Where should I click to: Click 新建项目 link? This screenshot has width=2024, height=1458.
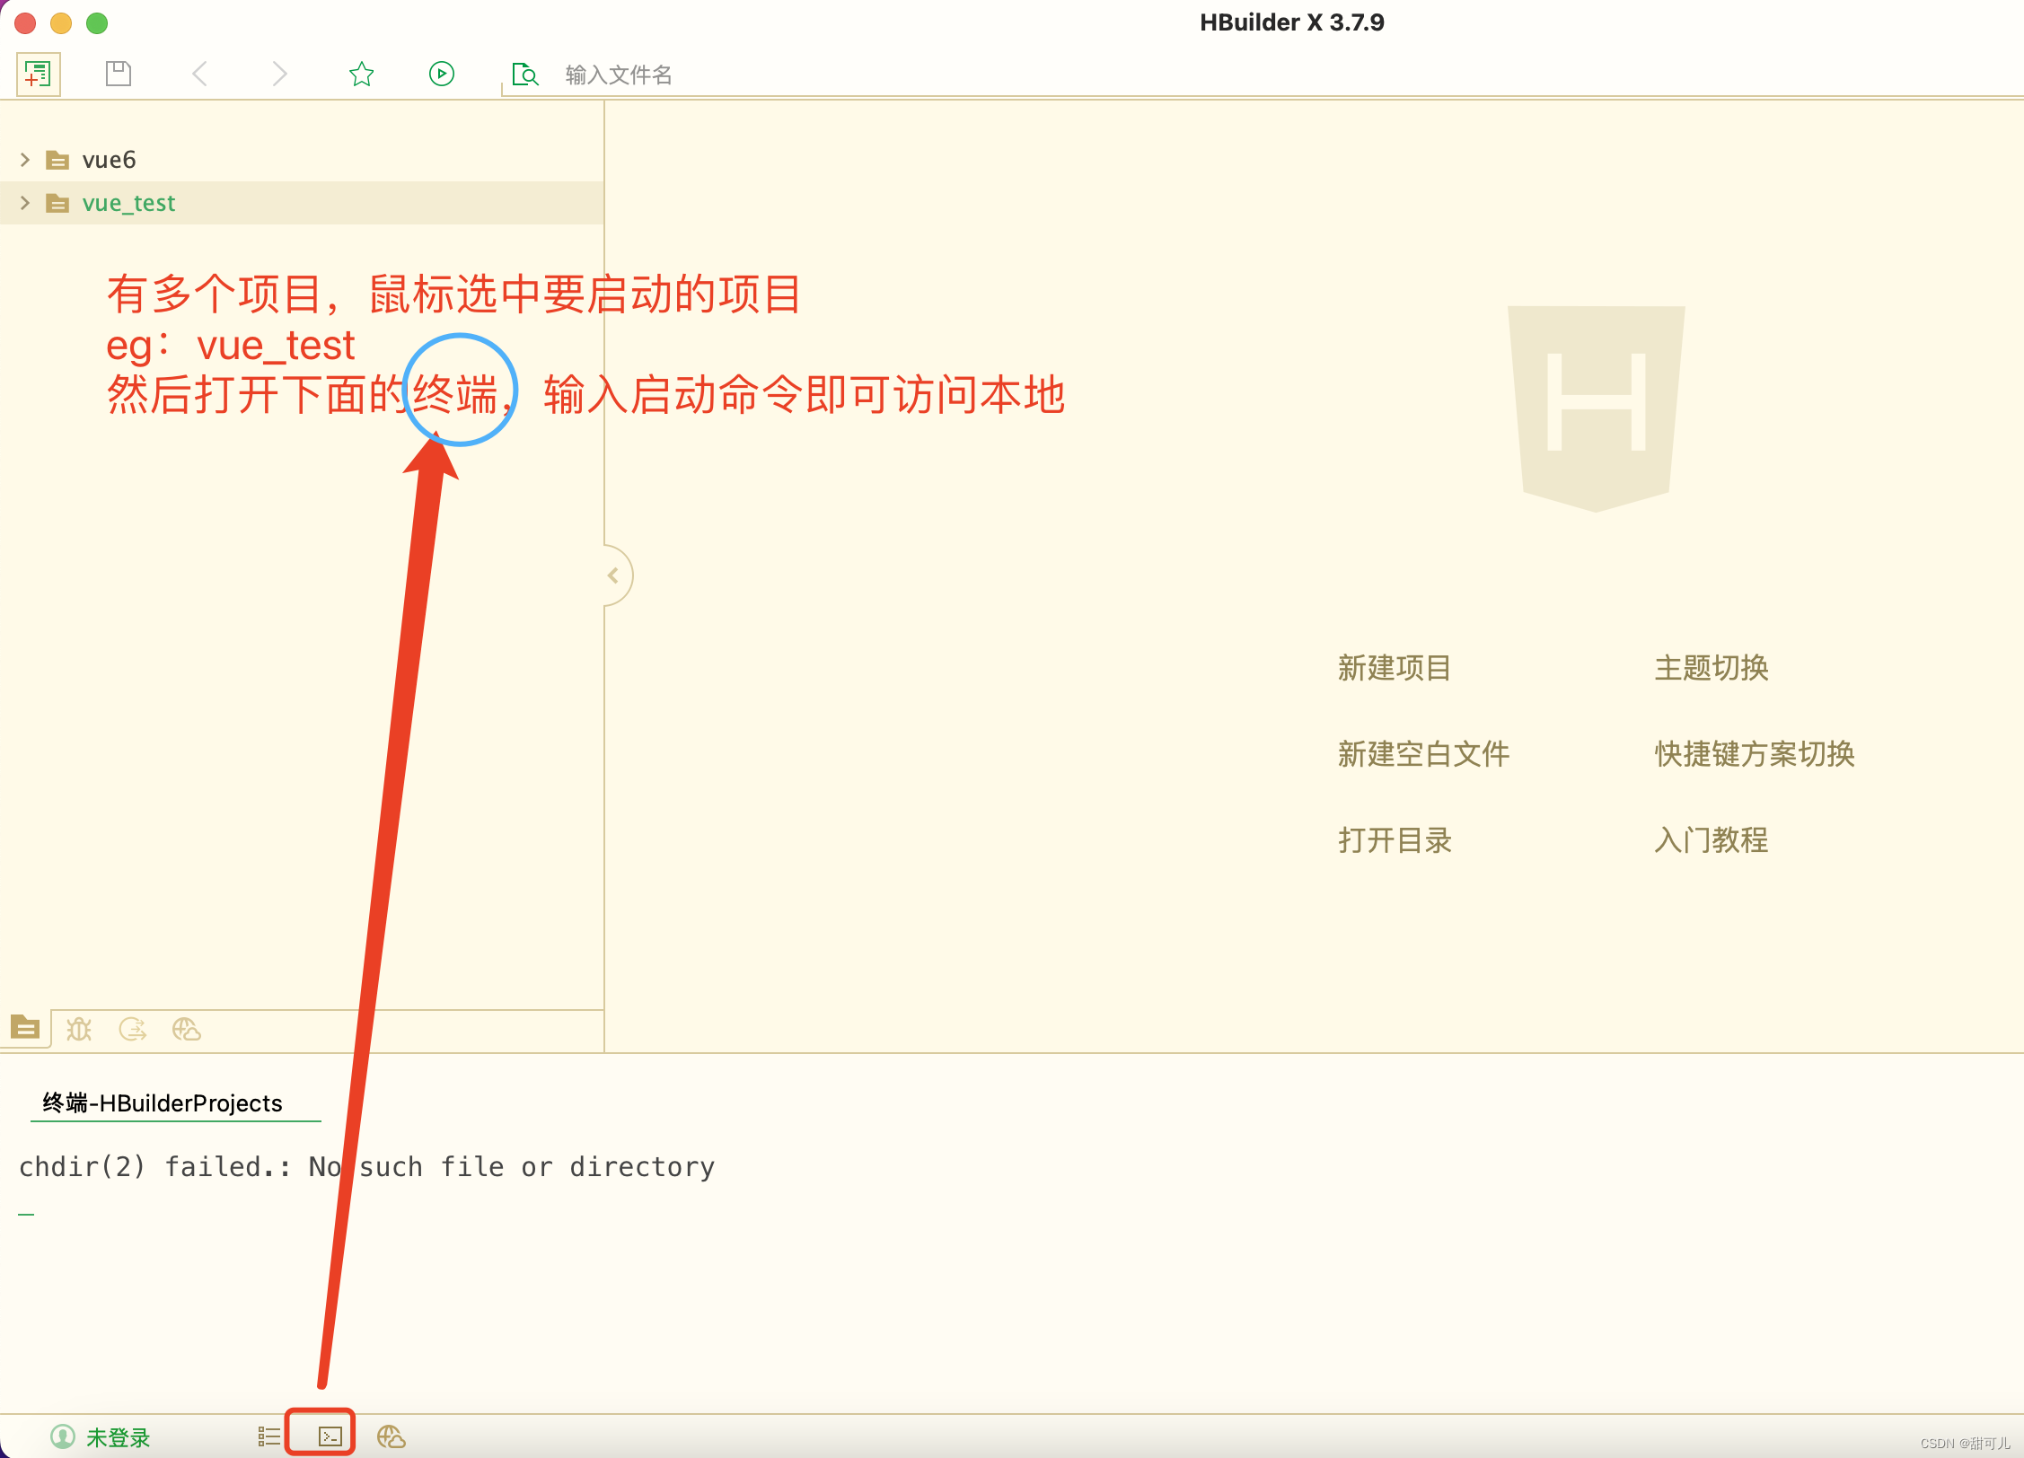click(x=1395, y=667)
